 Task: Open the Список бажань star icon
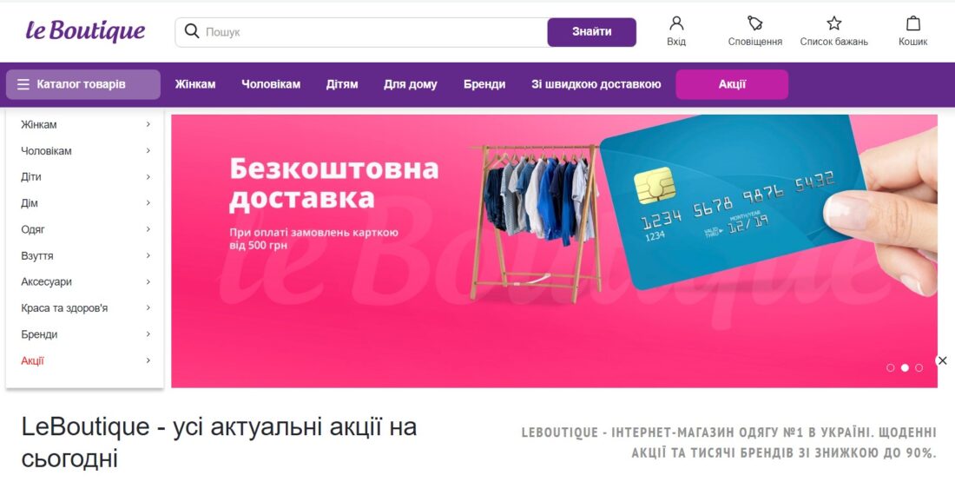tap(833, 23)
